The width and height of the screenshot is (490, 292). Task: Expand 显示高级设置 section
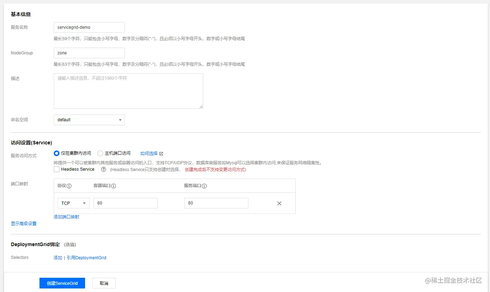(x=23, y=224)
